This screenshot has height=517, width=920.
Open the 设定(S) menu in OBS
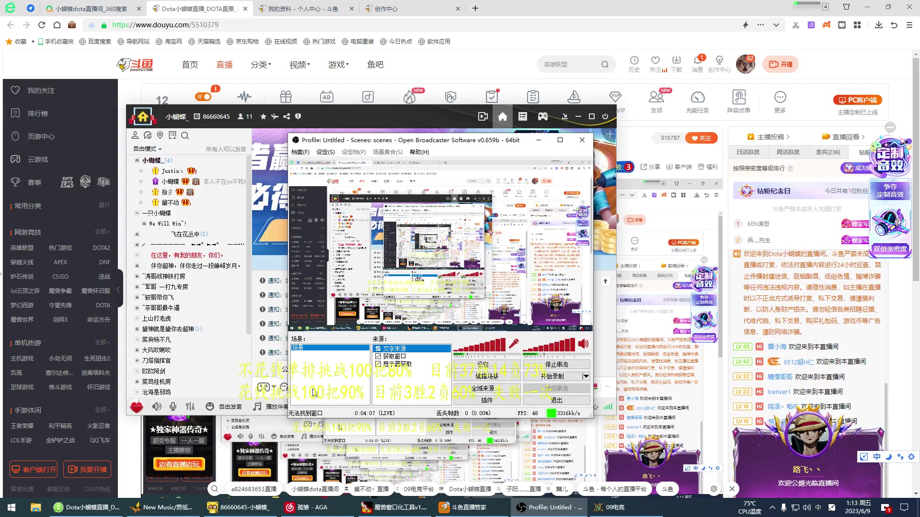(x=325, y=152)
